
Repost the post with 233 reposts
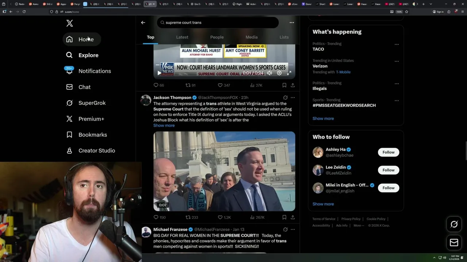(192, 217)
